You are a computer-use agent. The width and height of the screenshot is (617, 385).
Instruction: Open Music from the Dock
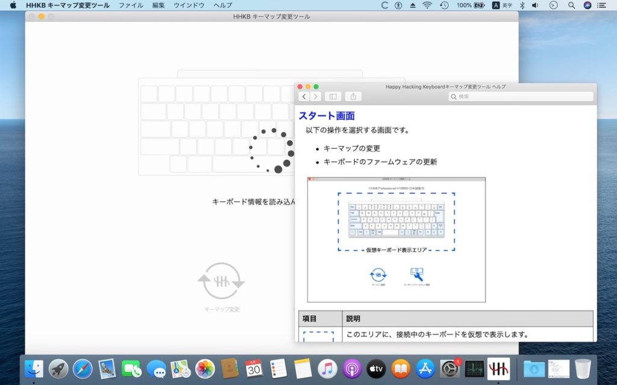(327, 369)
